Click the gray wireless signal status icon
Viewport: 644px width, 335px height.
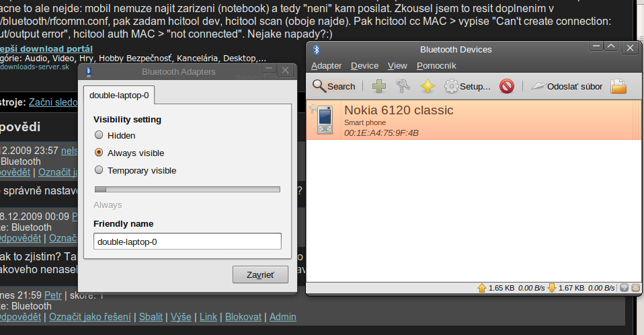625,288
